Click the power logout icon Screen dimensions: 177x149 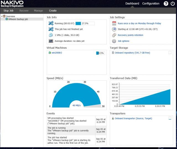click(x=173, y=4)
